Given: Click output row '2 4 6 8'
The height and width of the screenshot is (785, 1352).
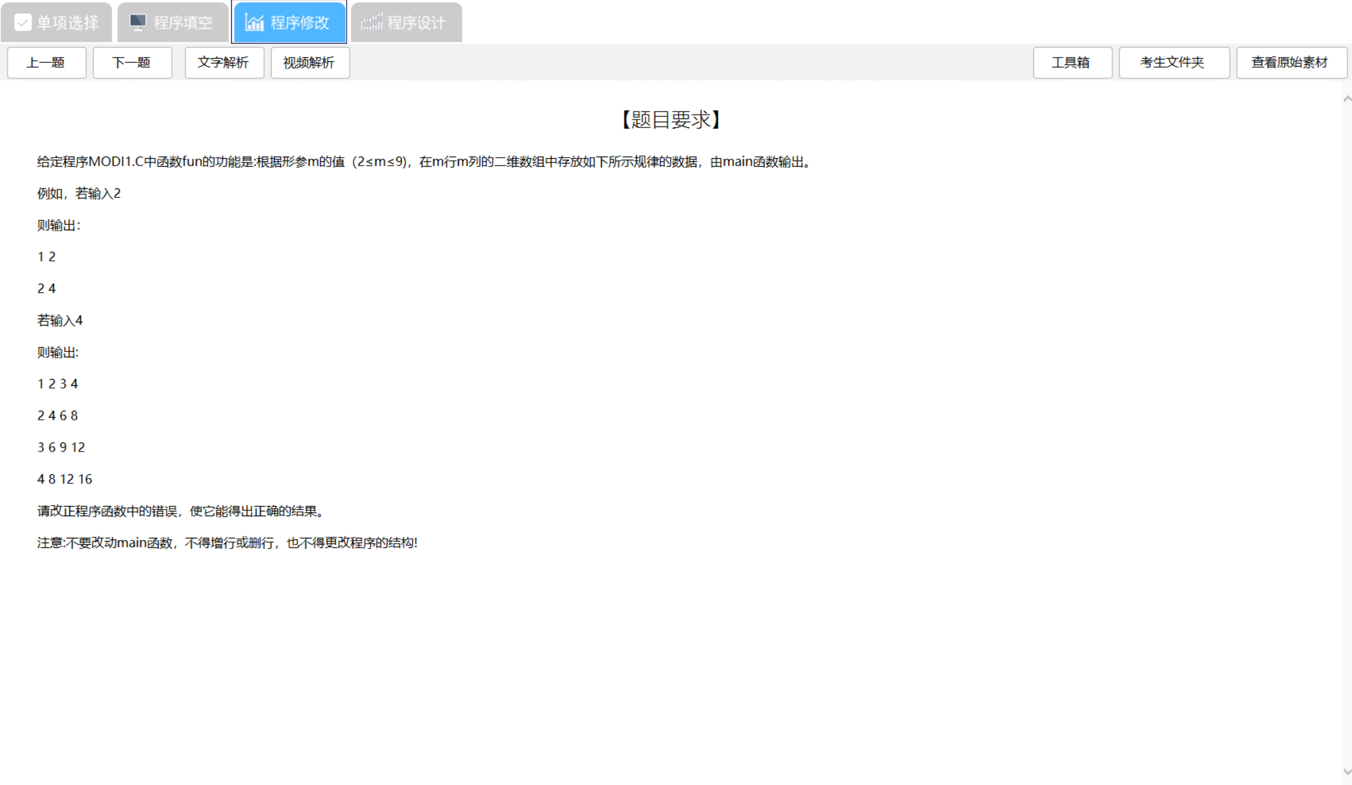Looking at the screenshot, I should 57,416.
